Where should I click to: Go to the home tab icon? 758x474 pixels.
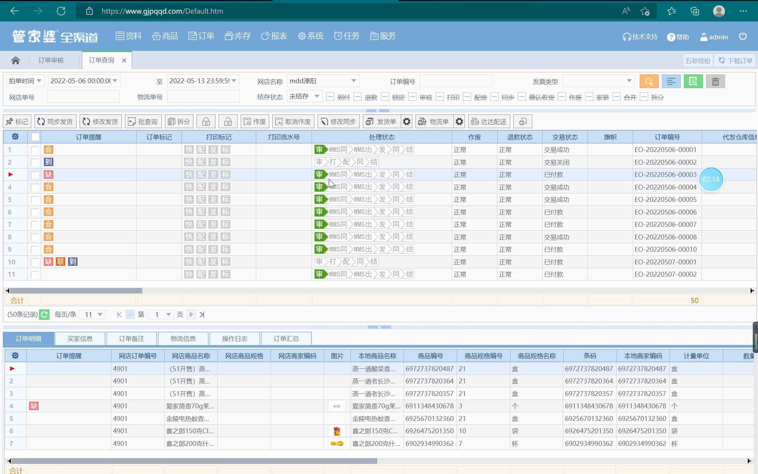pos(15,60)
